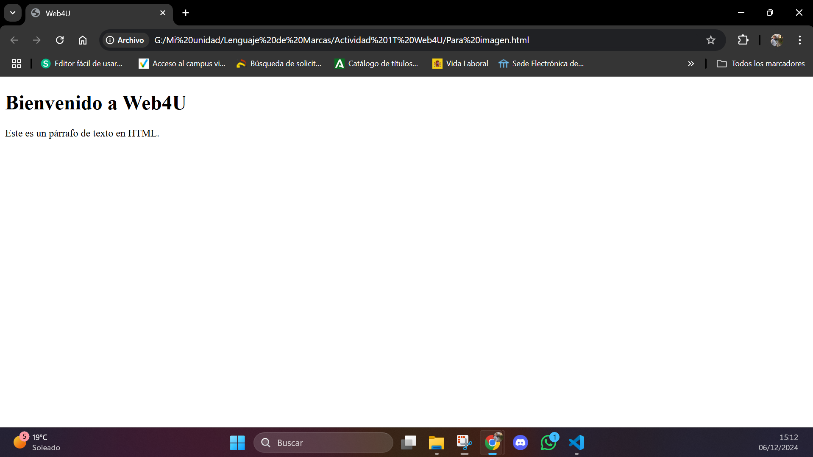
Task: Close the Web4U tab
Action: [x=163, y=13]
